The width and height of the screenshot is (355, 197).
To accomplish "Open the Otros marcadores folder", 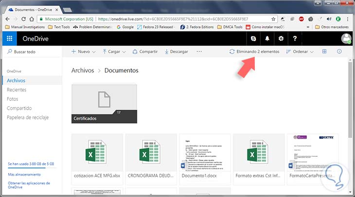I will [x=332, y=27].
